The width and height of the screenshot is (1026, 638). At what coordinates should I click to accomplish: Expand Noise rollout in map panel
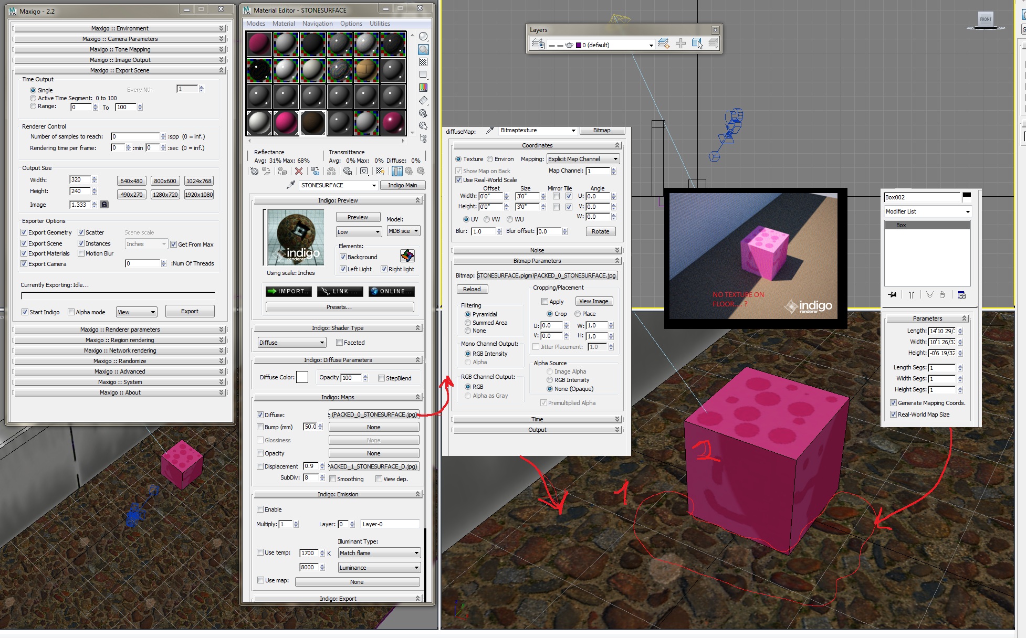[x=537, y=250]
